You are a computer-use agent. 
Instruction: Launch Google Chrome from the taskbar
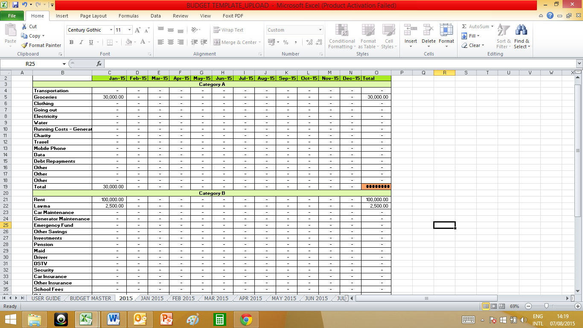[x=246, y=319]
